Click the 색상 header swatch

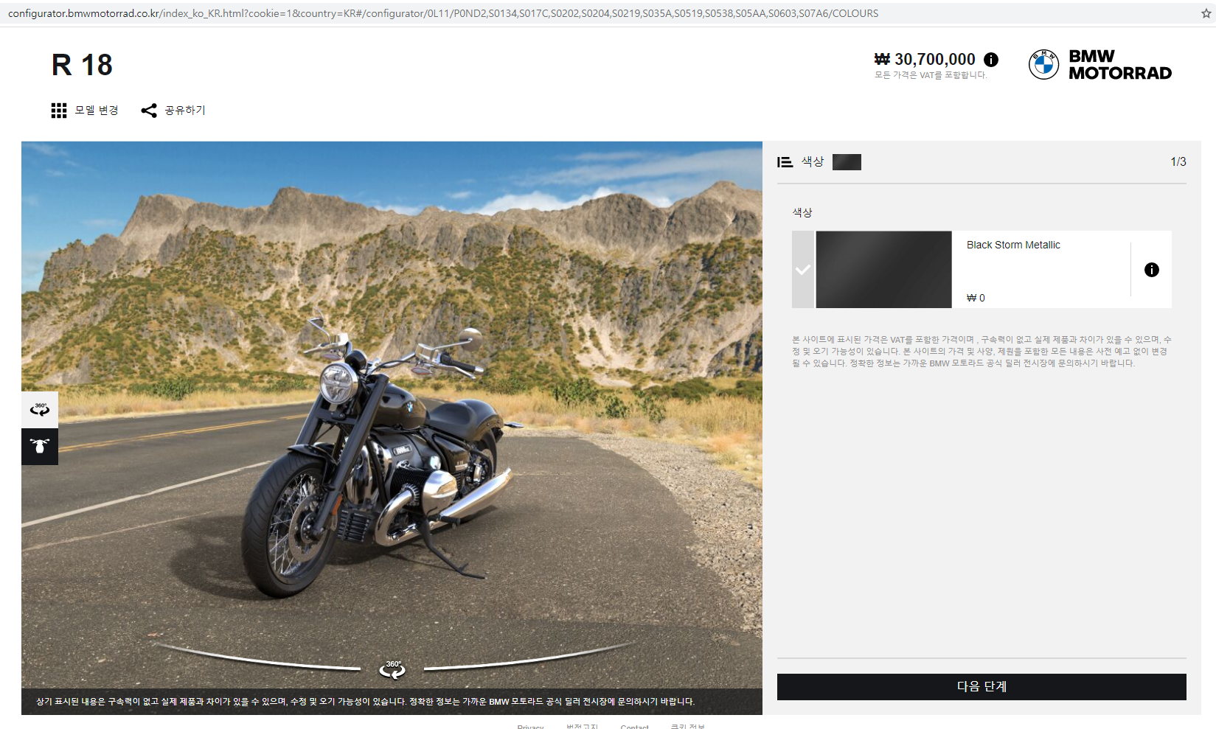click(x=847, y=162)
